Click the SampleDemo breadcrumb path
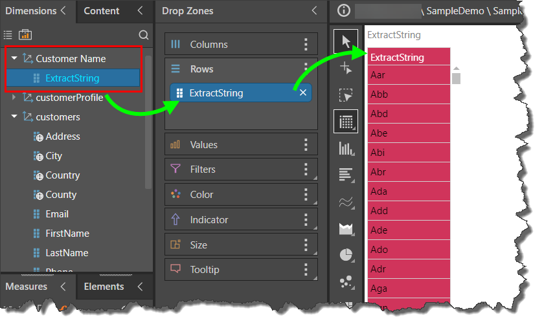This screenshot has width=544, height=328. coord(455,11)
